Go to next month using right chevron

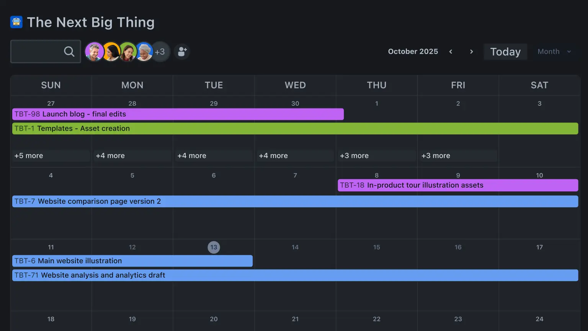click(471, 52)
